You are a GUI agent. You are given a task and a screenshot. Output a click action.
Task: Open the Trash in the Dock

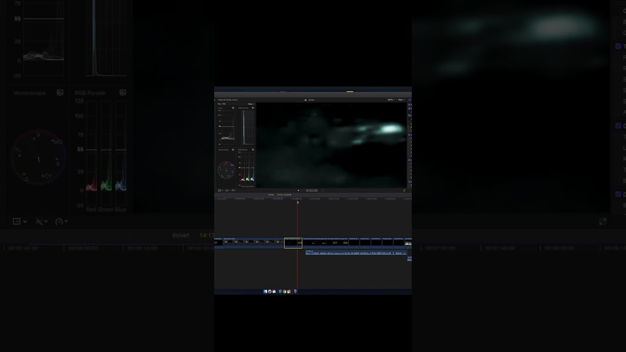point(295,291)
